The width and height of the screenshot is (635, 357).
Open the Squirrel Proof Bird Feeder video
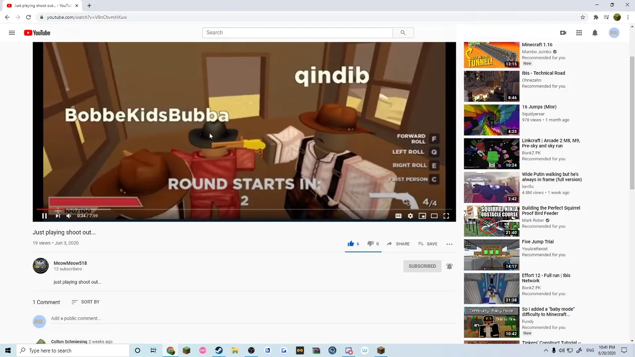pyautogui.click(x=551, y=211)
